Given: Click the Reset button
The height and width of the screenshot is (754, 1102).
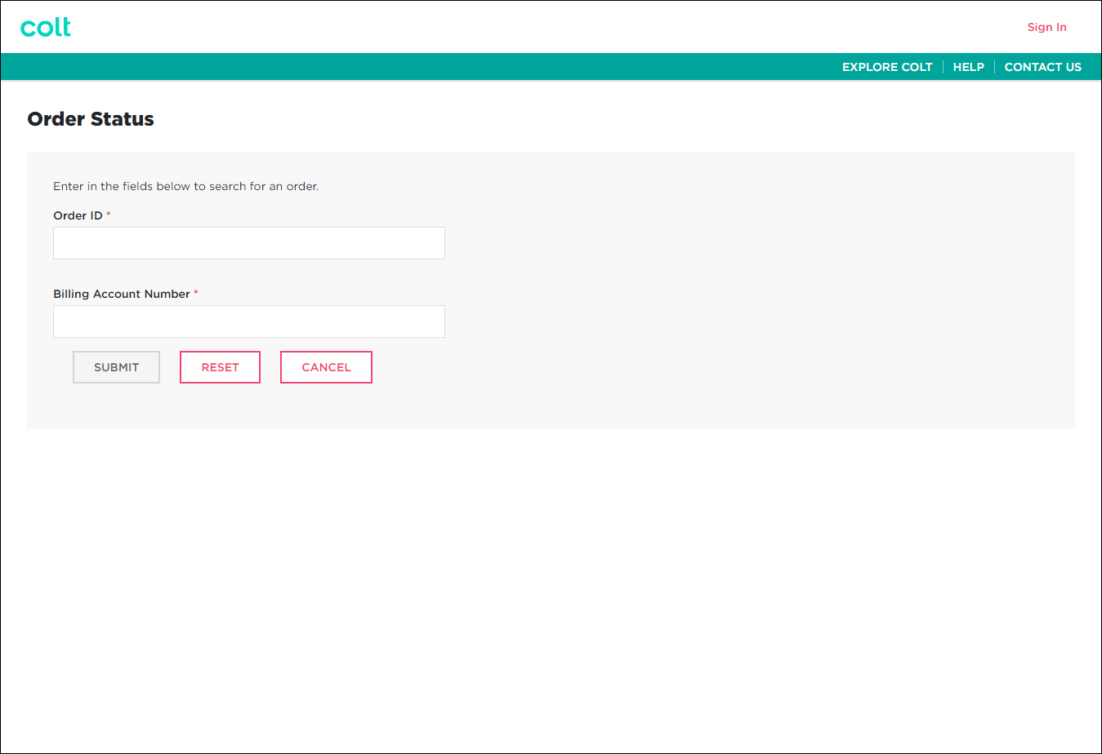Looking at the screenshot, I should point(220,367).
